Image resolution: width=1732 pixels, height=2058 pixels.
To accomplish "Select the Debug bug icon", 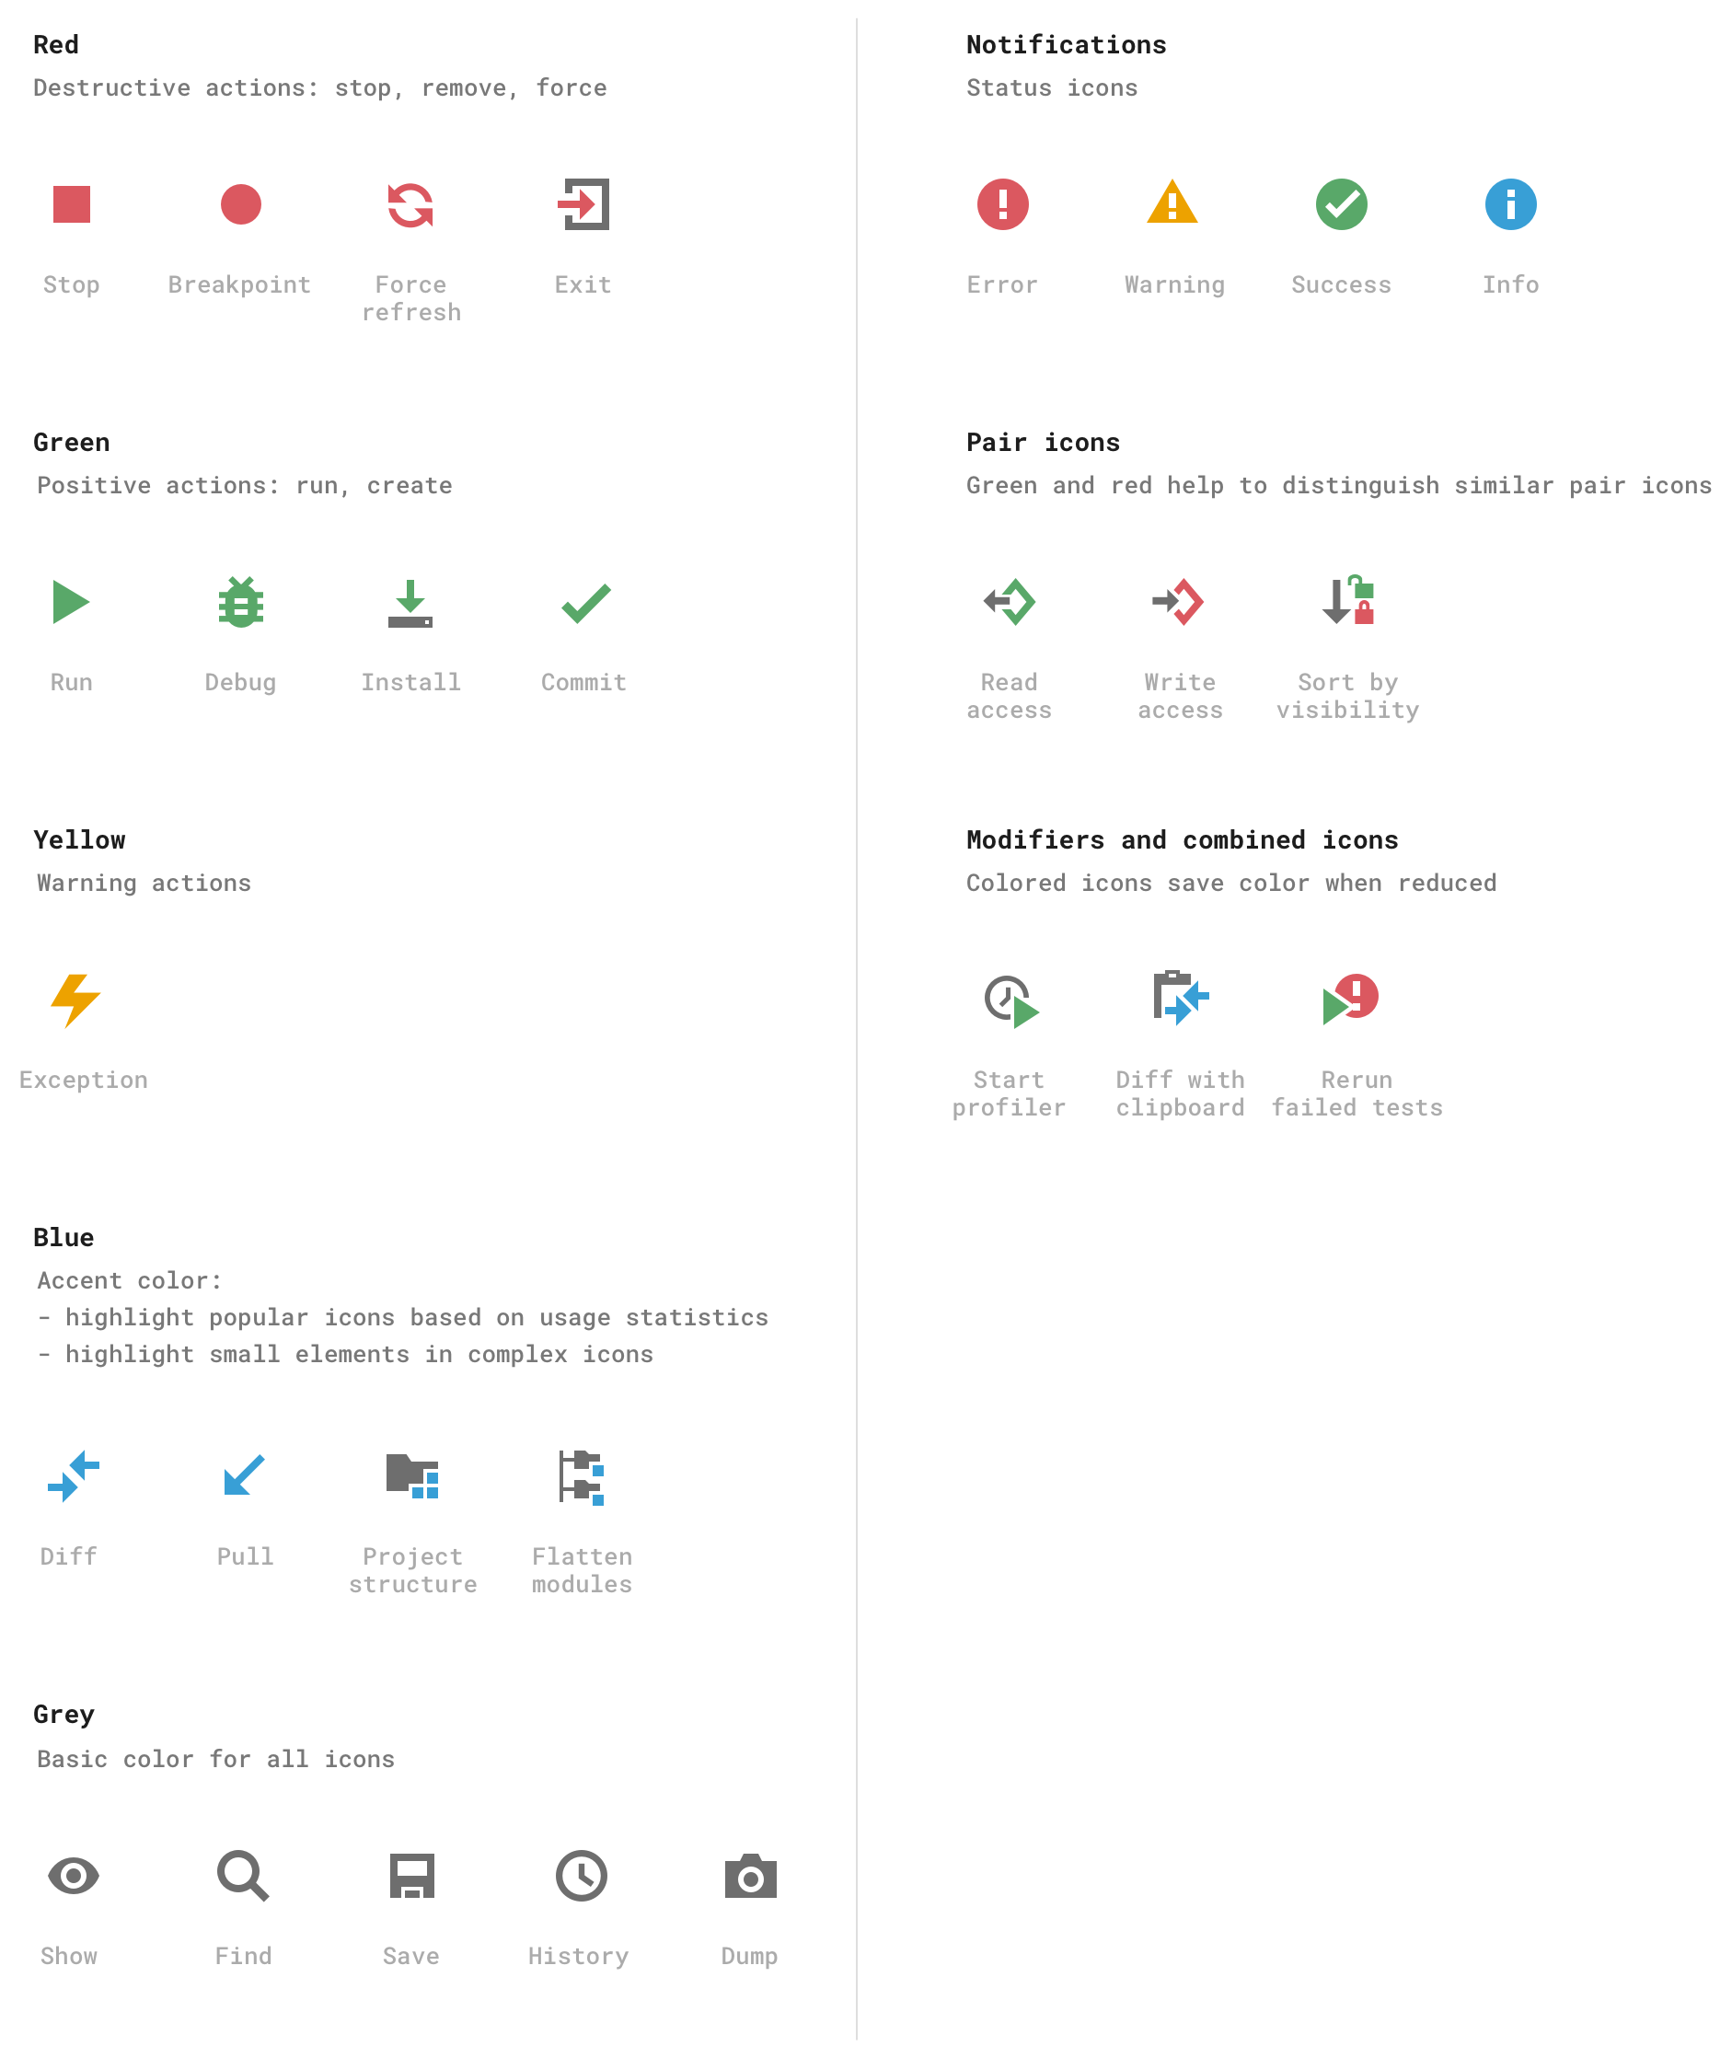I will coord(240,602).
